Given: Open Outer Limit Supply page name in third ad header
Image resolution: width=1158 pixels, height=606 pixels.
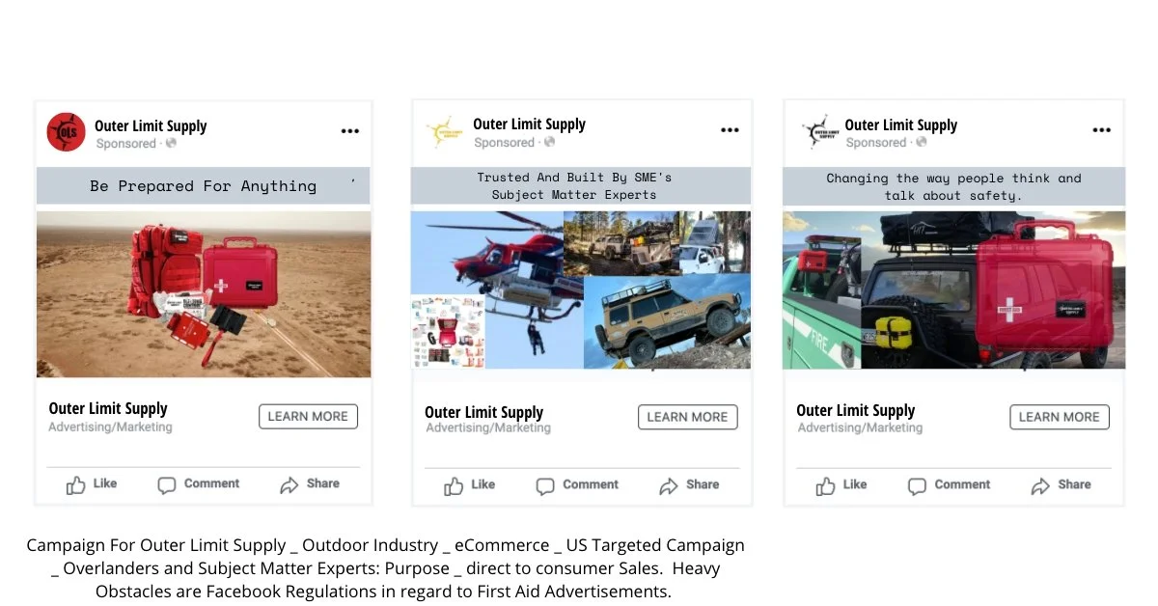Looking at the screenshot, I should click(901, 124).
